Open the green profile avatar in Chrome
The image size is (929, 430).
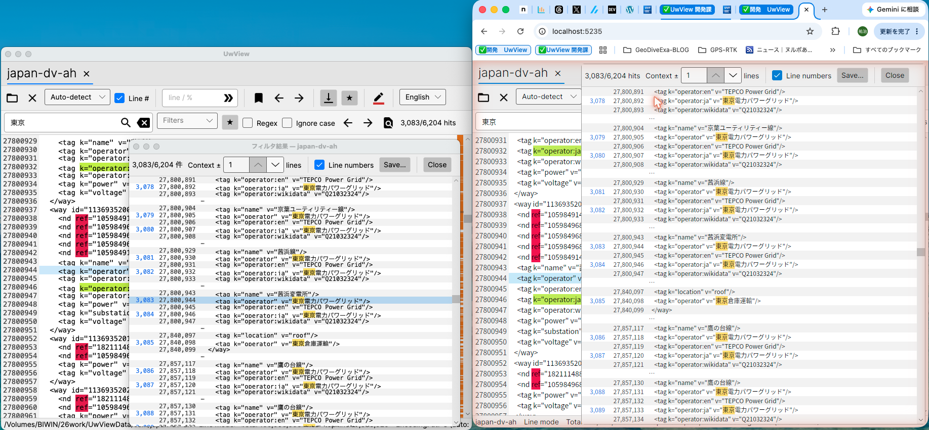point(863,31)
